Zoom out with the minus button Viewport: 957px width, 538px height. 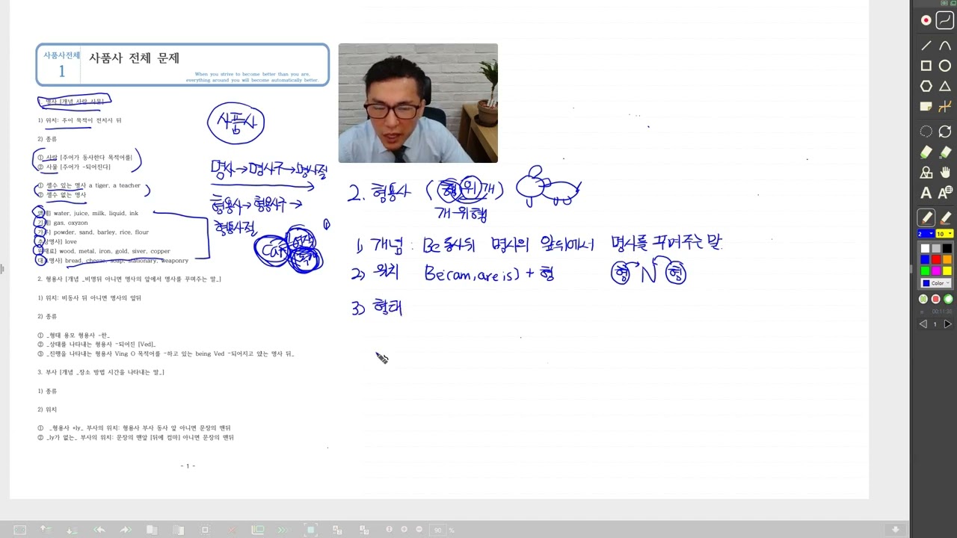(x=419, y=529)
